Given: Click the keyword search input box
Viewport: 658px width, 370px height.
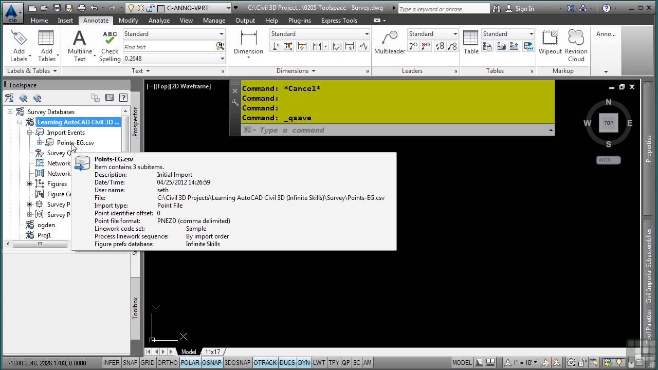Looking at the screenshot, I should [444, 9].
